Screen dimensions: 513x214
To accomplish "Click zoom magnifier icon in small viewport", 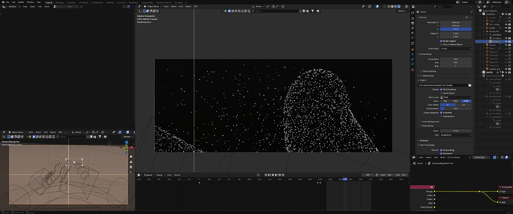I will pos(131,157).
